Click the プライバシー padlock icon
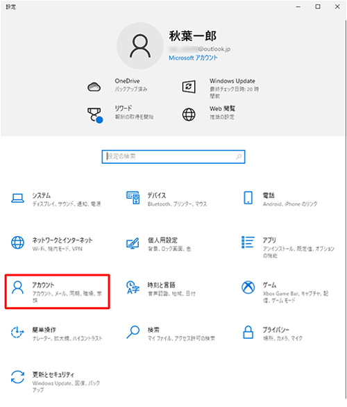Screen dimensions: 347x407 point(248,332)
